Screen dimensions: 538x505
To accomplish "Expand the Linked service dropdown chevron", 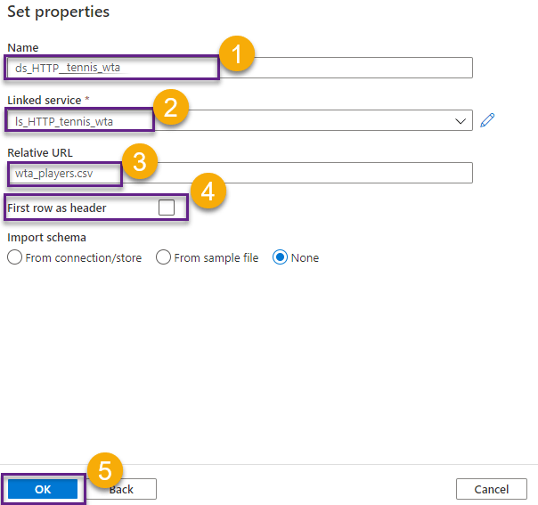I will [461, 120].
